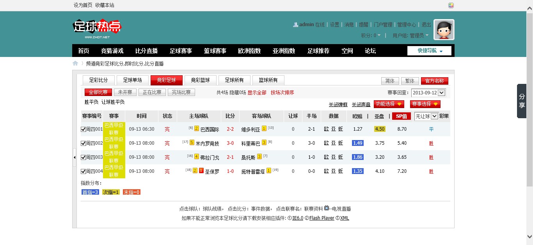
Task: Select the 竞彩足球 tab
Action: [166, 80]
